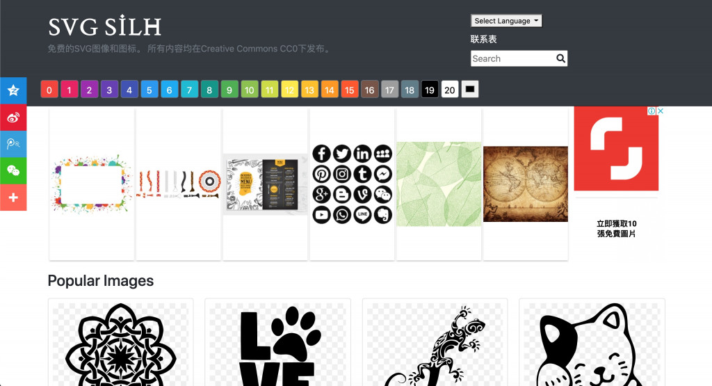The width and height of the screenshot is (712, 386).
Task: Open the 联系表 contact link
Action: 484,39
